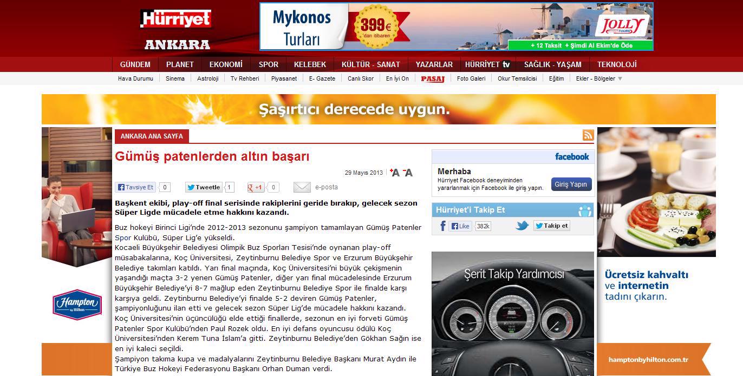743x376 pixels.
Task: Open Sinema link
Action: click(x=175, y=78)
